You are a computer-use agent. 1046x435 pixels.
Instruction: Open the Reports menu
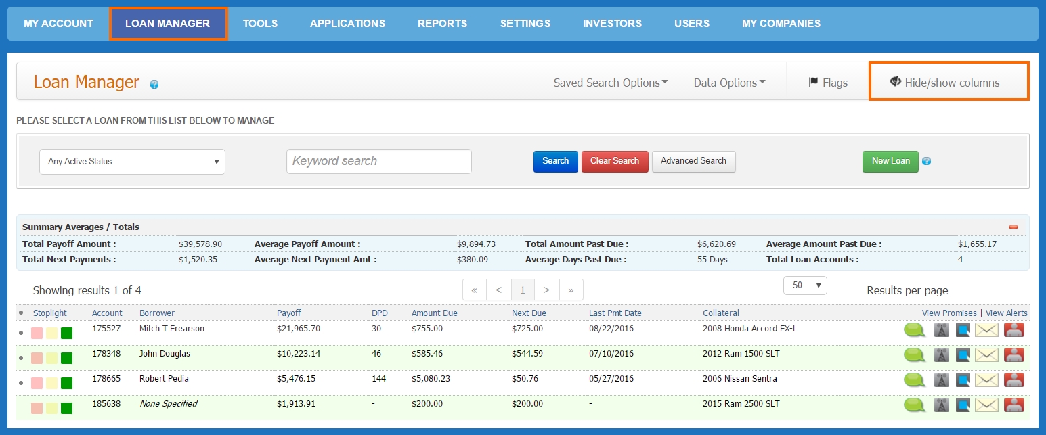pyautogui.click(x=443, y=24)
